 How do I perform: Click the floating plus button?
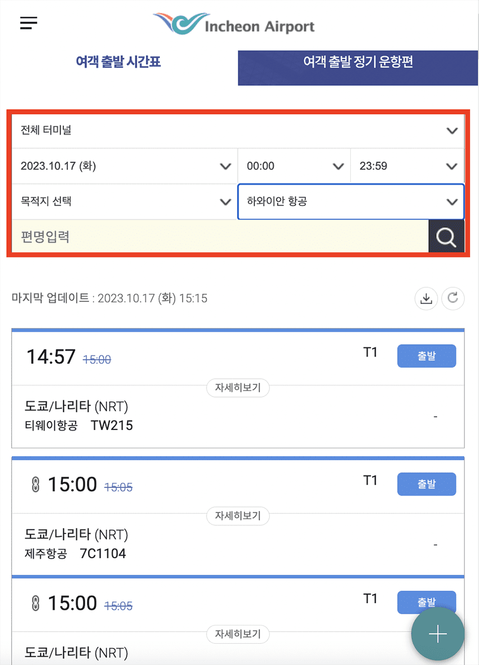(x=438, y=633)
